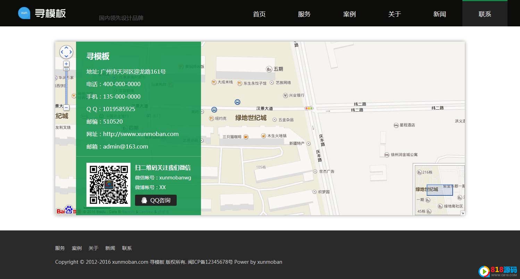Select the 联系 tab in the header

(485, 14)
